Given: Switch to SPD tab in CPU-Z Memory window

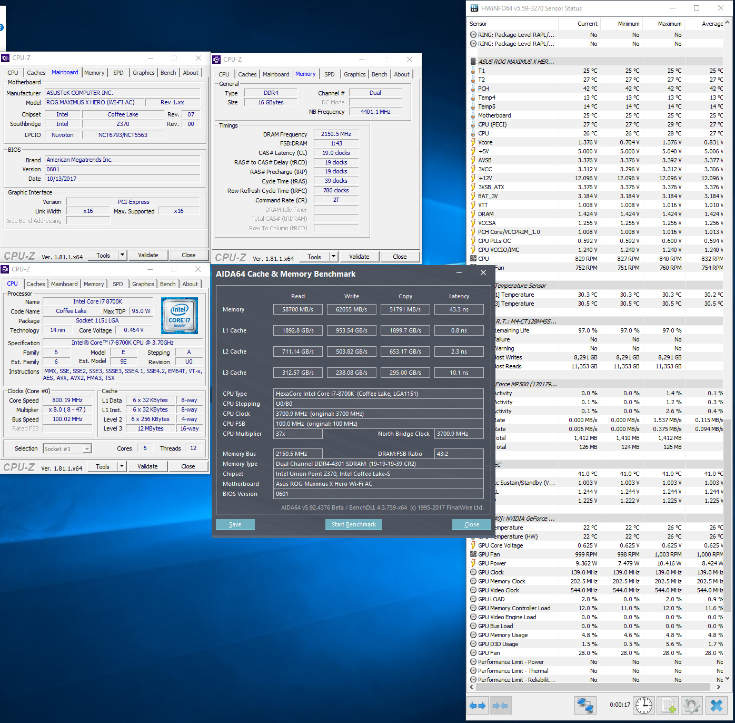Looking at the screenshot, I should [x=330, y=74].
